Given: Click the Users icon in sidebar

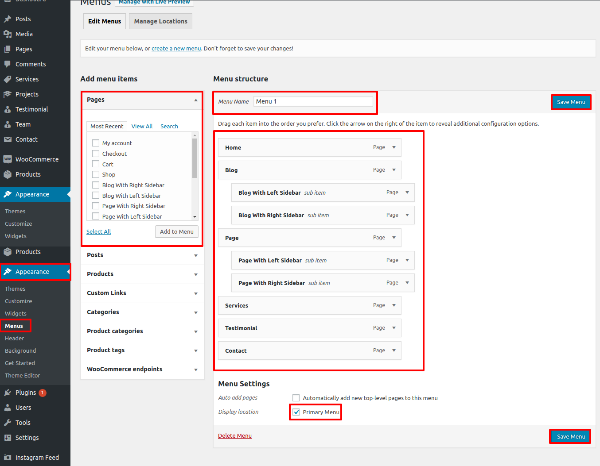Looking at the screenshot, I should (8, 408).
